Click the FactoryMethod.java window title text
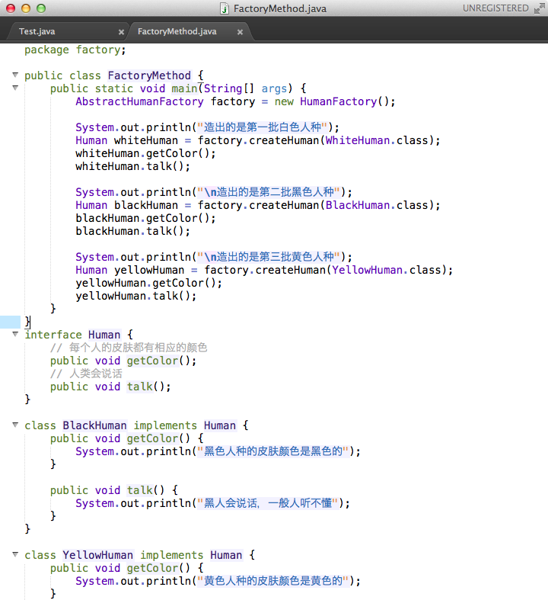 [280, 9]
